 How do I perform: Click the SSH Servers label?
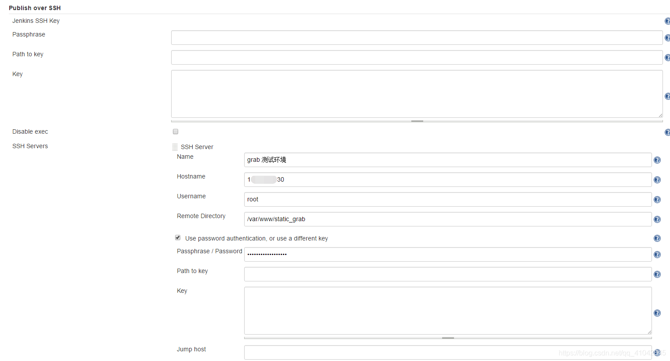click(30, 146)
